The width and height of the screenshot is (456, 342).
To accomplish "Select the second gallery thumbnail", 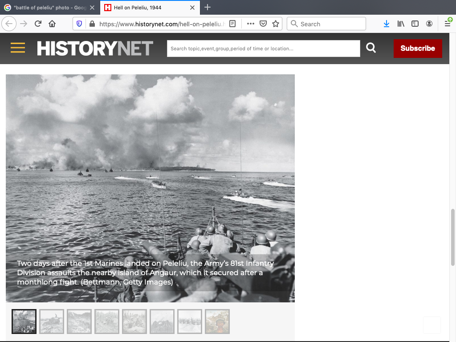I will coord(52,322).
